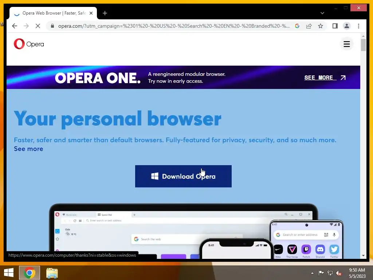The width and height of the screenshot is (373, 280).
Task: Click The Verge icon in phone mockup
Action: coord(292,249)
